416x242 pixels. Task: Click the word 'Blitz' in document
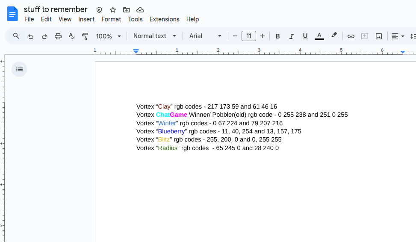point(164,139)
